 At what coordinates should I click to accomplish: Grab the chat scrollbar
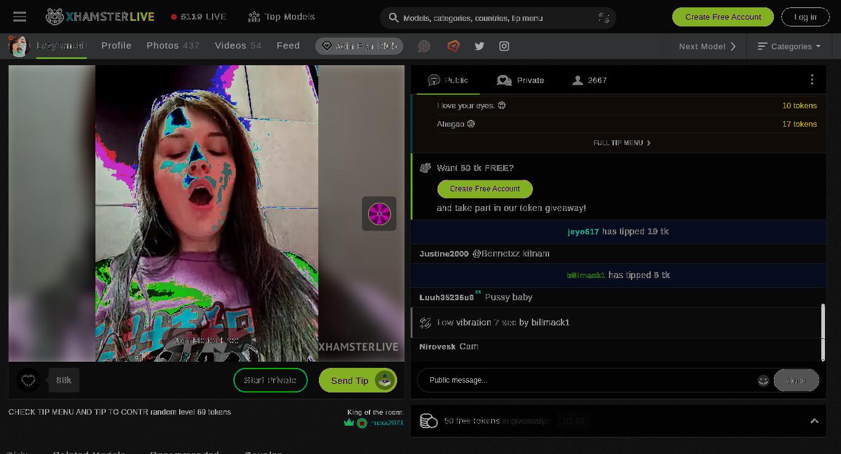(x=823, y=332)
